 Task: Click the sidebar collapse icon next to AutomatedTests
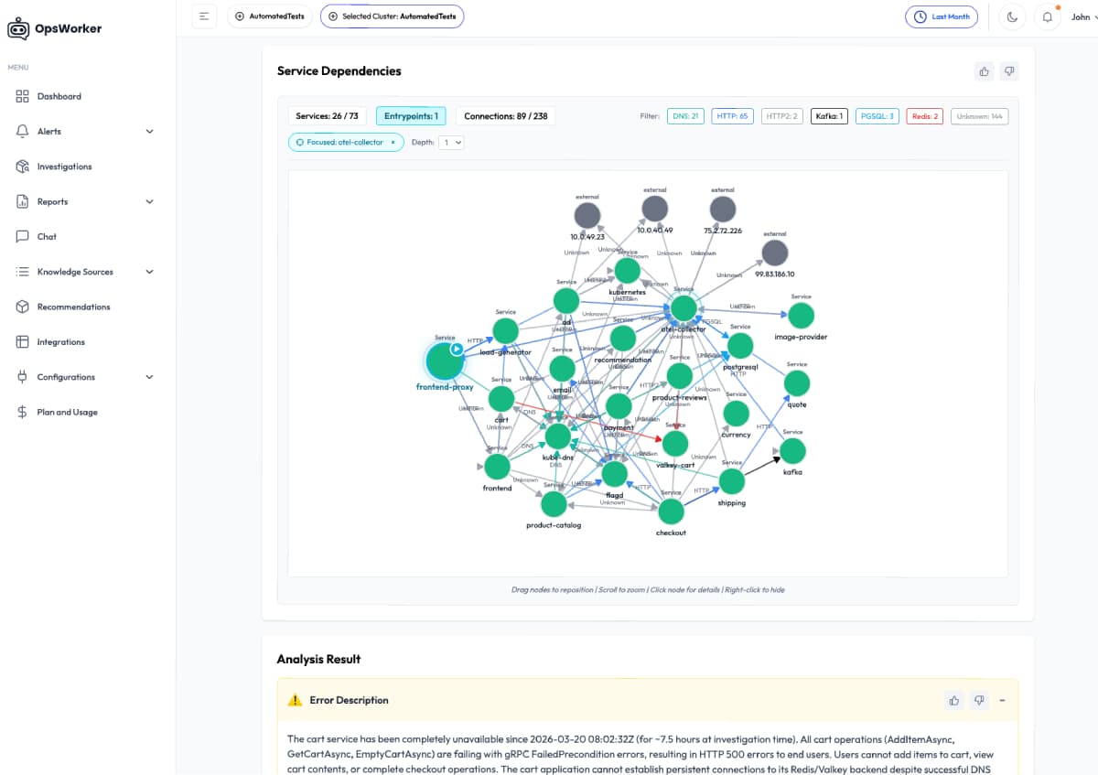(203, 16)
